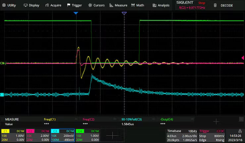245x143 pixels.
Task: Toggle the yellow C1 channel label
Action: [5, 131]
